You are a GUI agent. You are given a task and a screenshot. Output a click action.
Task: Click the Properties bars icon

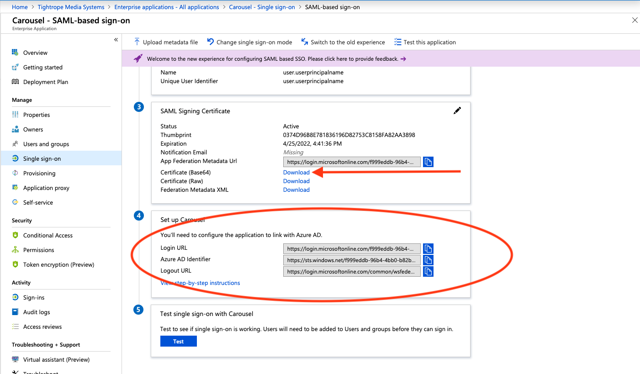(x=15, y=115)
